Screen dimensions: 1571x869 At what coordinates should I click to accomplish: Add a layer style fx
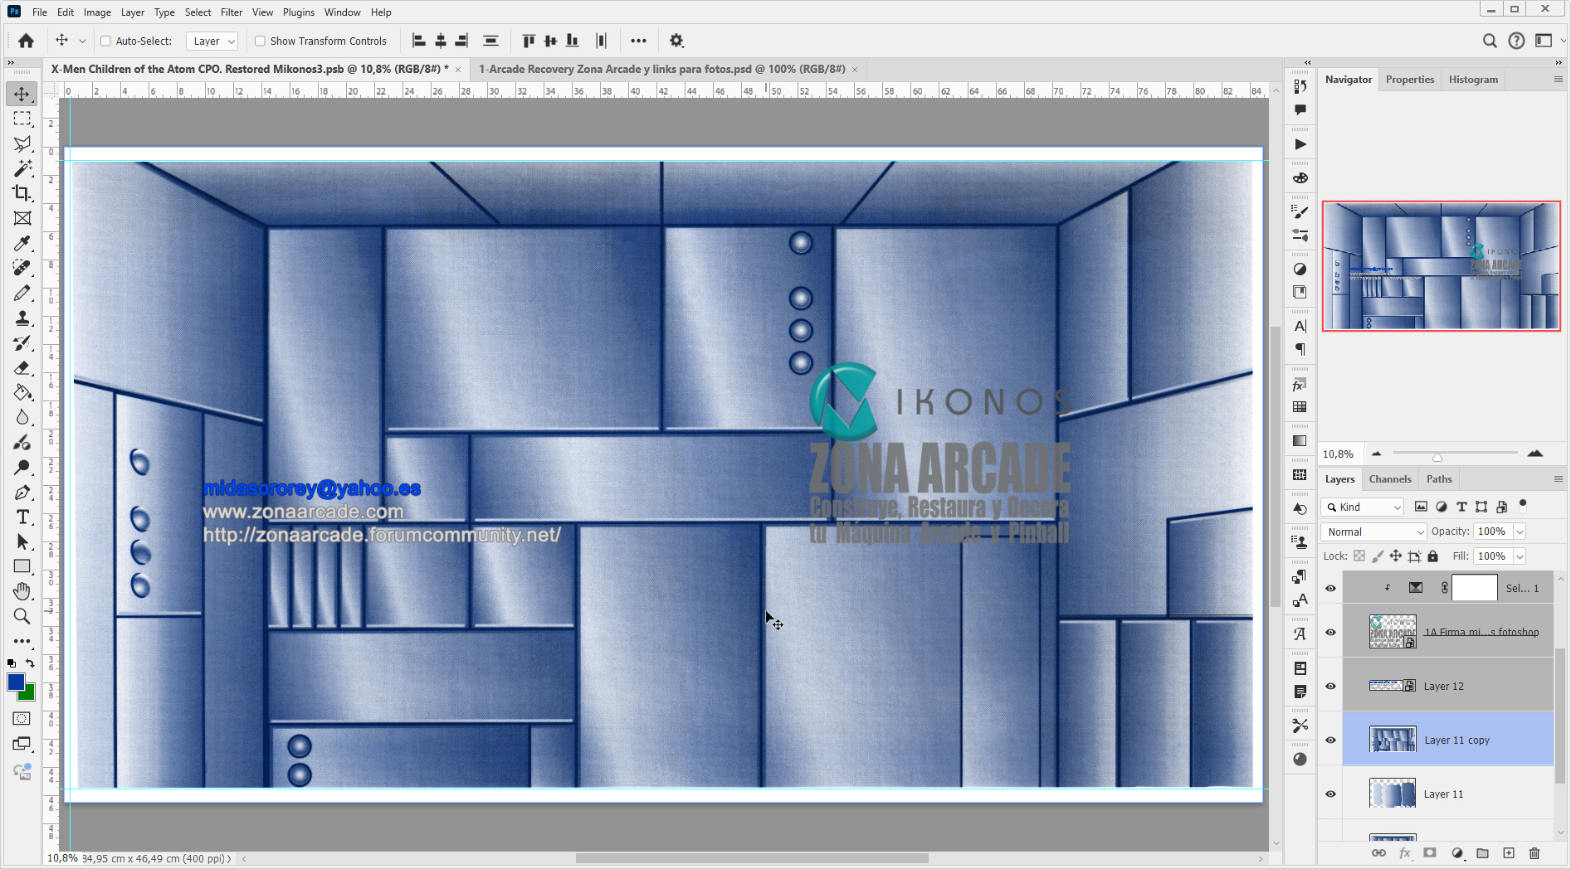[x=1404, y=853]
